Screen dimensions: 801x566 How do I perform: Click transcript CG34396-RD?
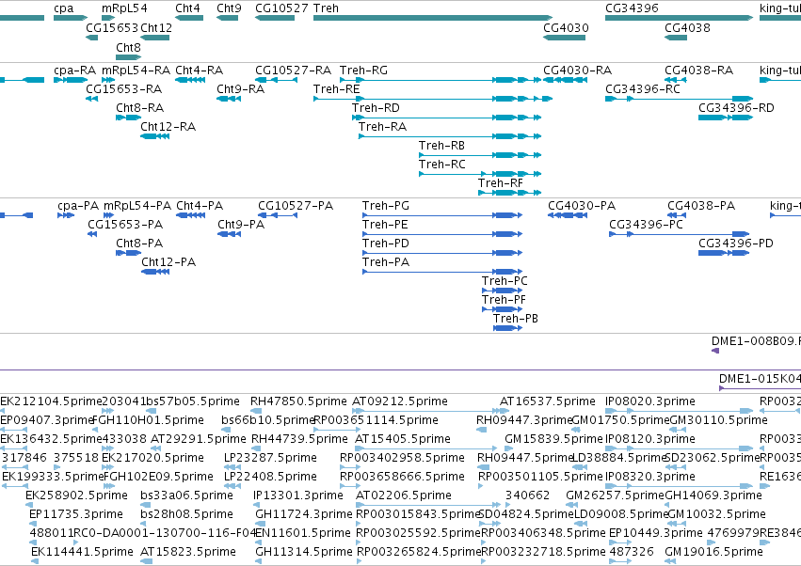(726, 118)
